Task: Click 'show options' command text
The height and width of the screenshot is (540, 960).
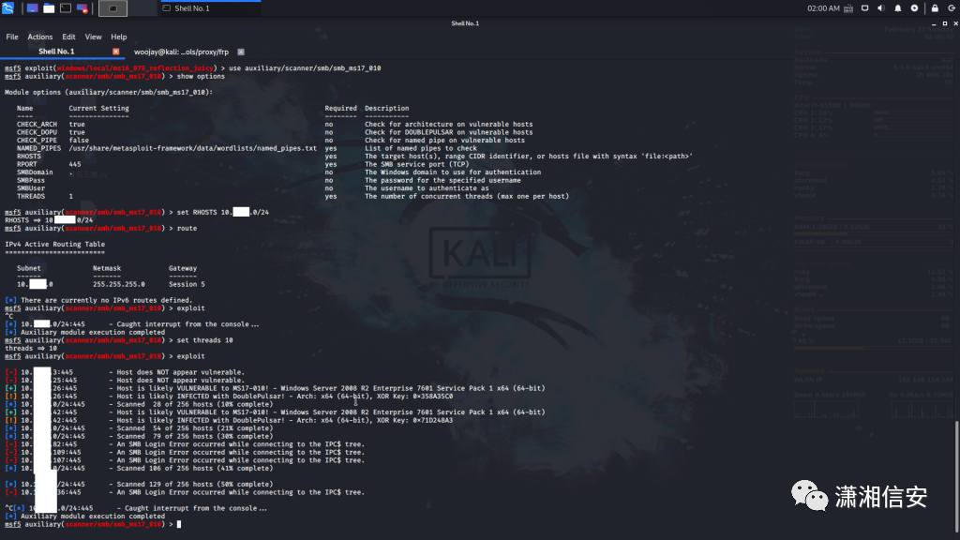Action: coord(201,77)
